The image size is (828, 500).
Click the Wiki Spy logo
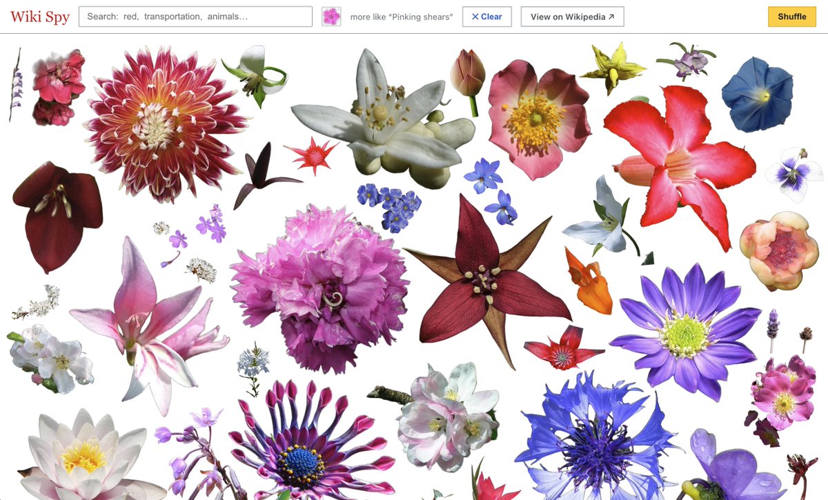tap(40, 17)
